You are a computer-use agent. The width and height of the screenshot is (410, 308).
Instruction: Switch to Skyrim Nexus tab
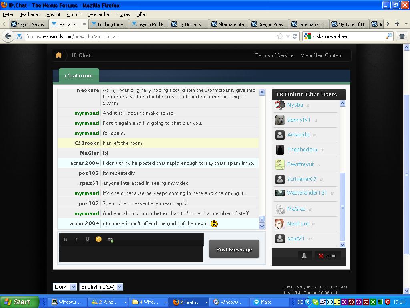(29, 24)
